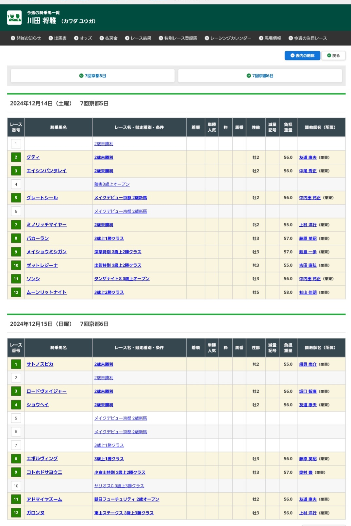The image size is (351, 526).
Task: Open horse アドマイヤズーム link
Action: coord(44,499)
